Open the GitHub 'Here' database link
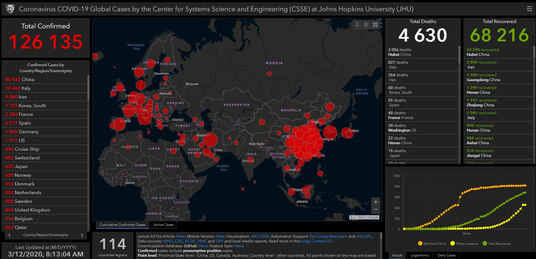The image size is (536, 259). (203, 246)
